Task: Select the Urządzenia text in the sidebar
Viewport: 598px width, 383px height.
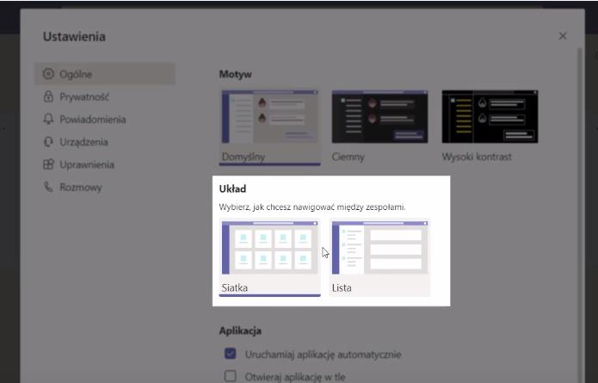Action: pos(83,142)
